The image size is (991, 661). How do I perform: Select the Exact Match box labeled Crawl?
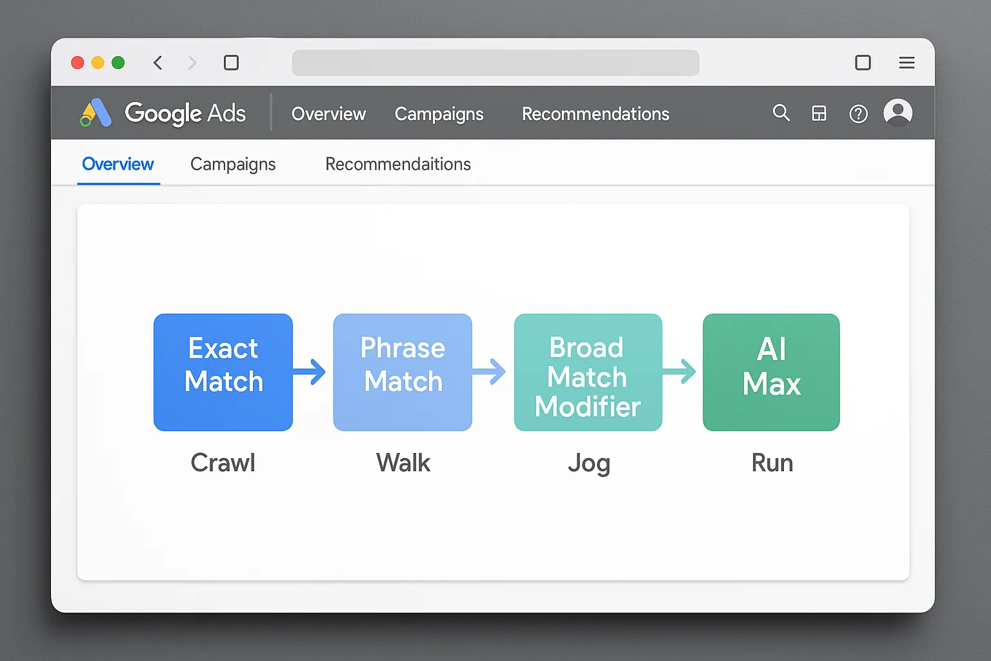pos(223,372)
